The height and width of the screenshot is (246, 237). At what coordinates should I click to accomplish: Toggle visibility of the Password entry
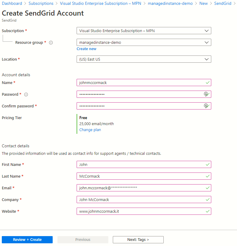click(206, 94)
